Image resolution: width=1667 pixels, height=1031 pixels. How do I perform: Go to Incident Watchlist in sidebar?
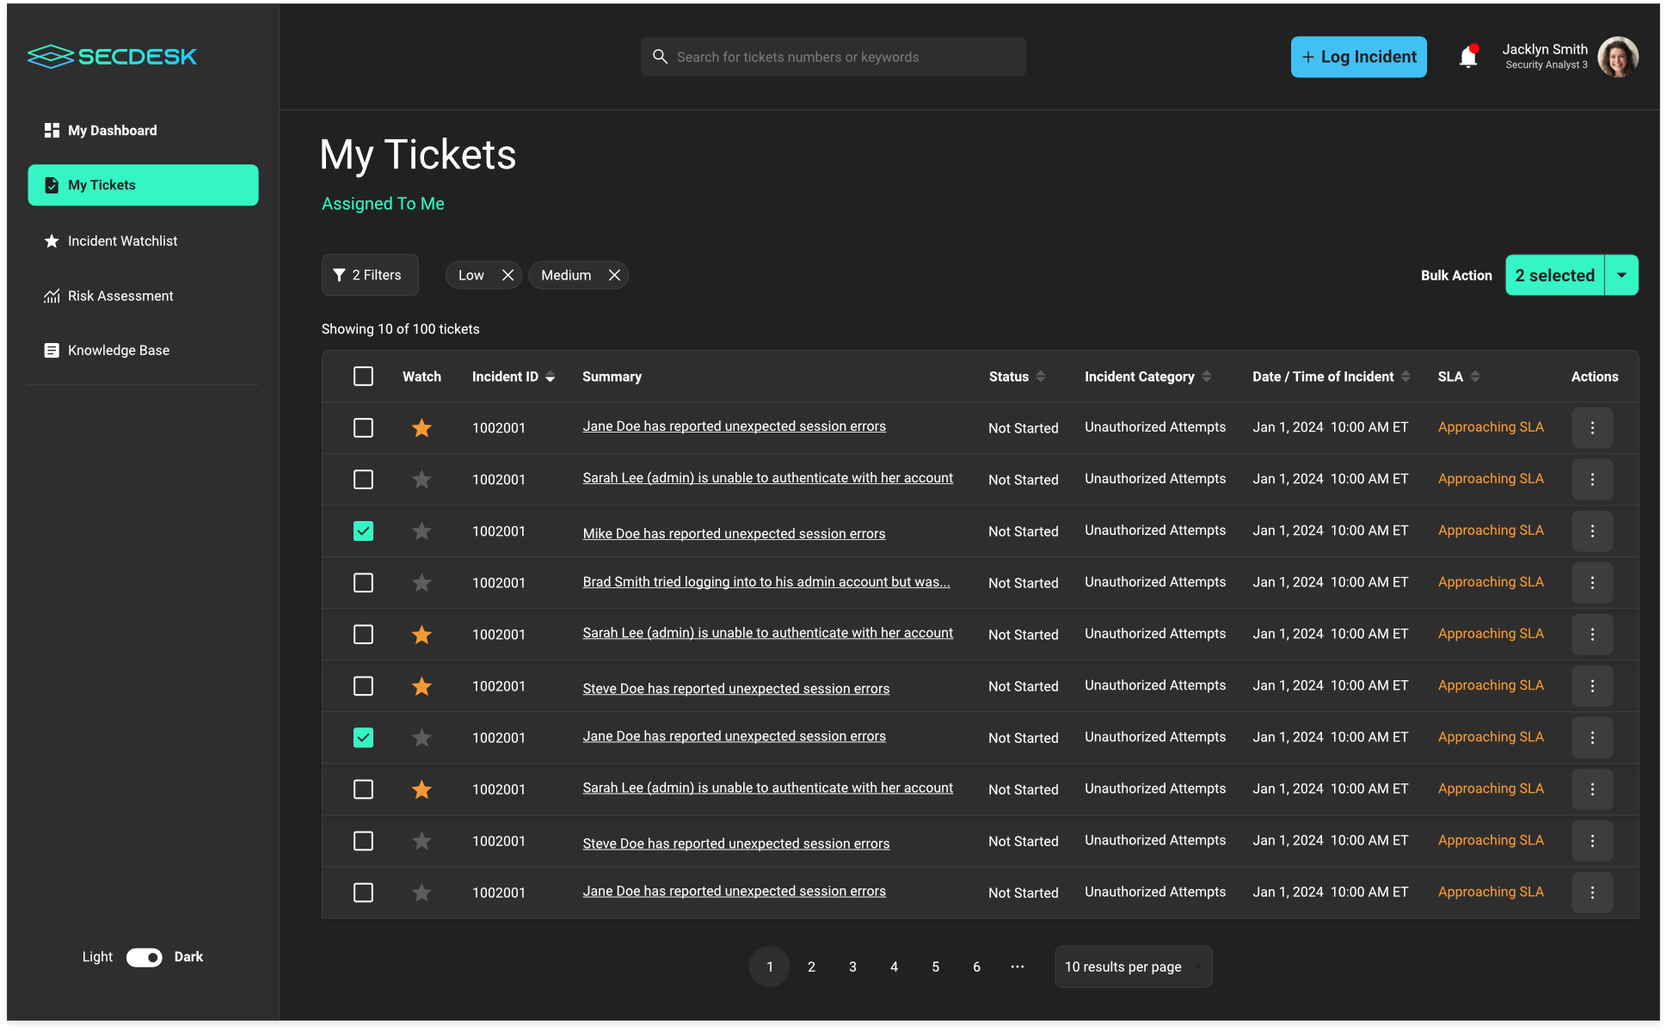122,242
